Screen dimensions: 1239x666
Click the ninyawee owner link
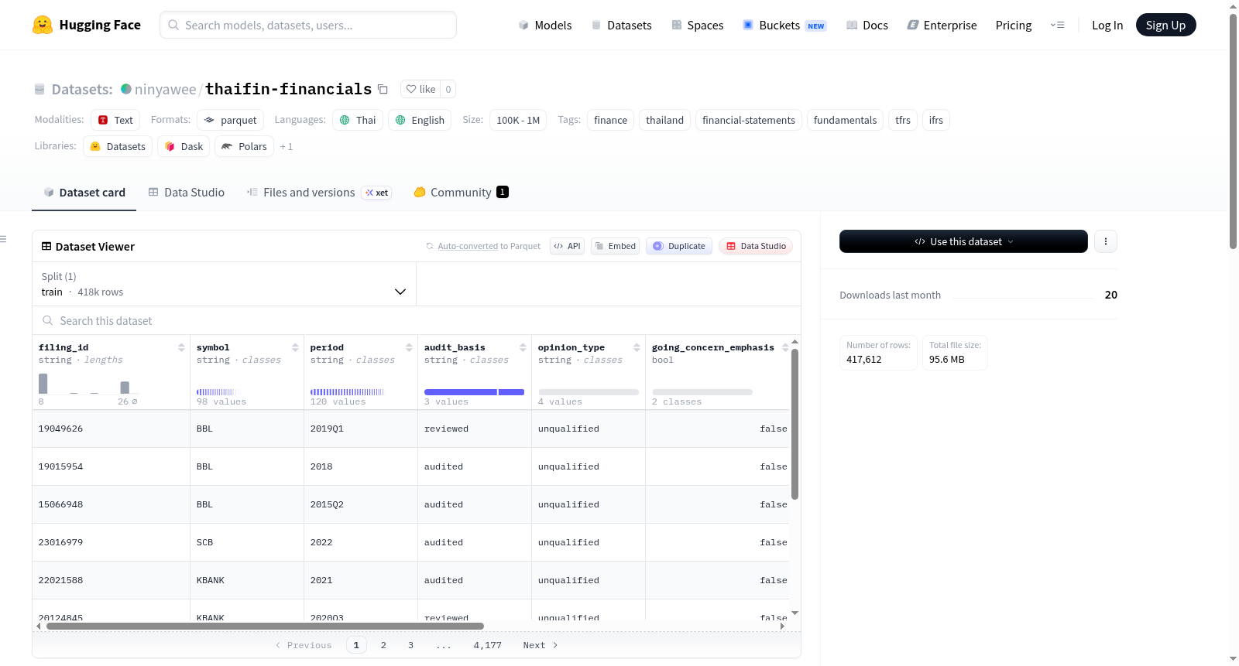point(165,89)
